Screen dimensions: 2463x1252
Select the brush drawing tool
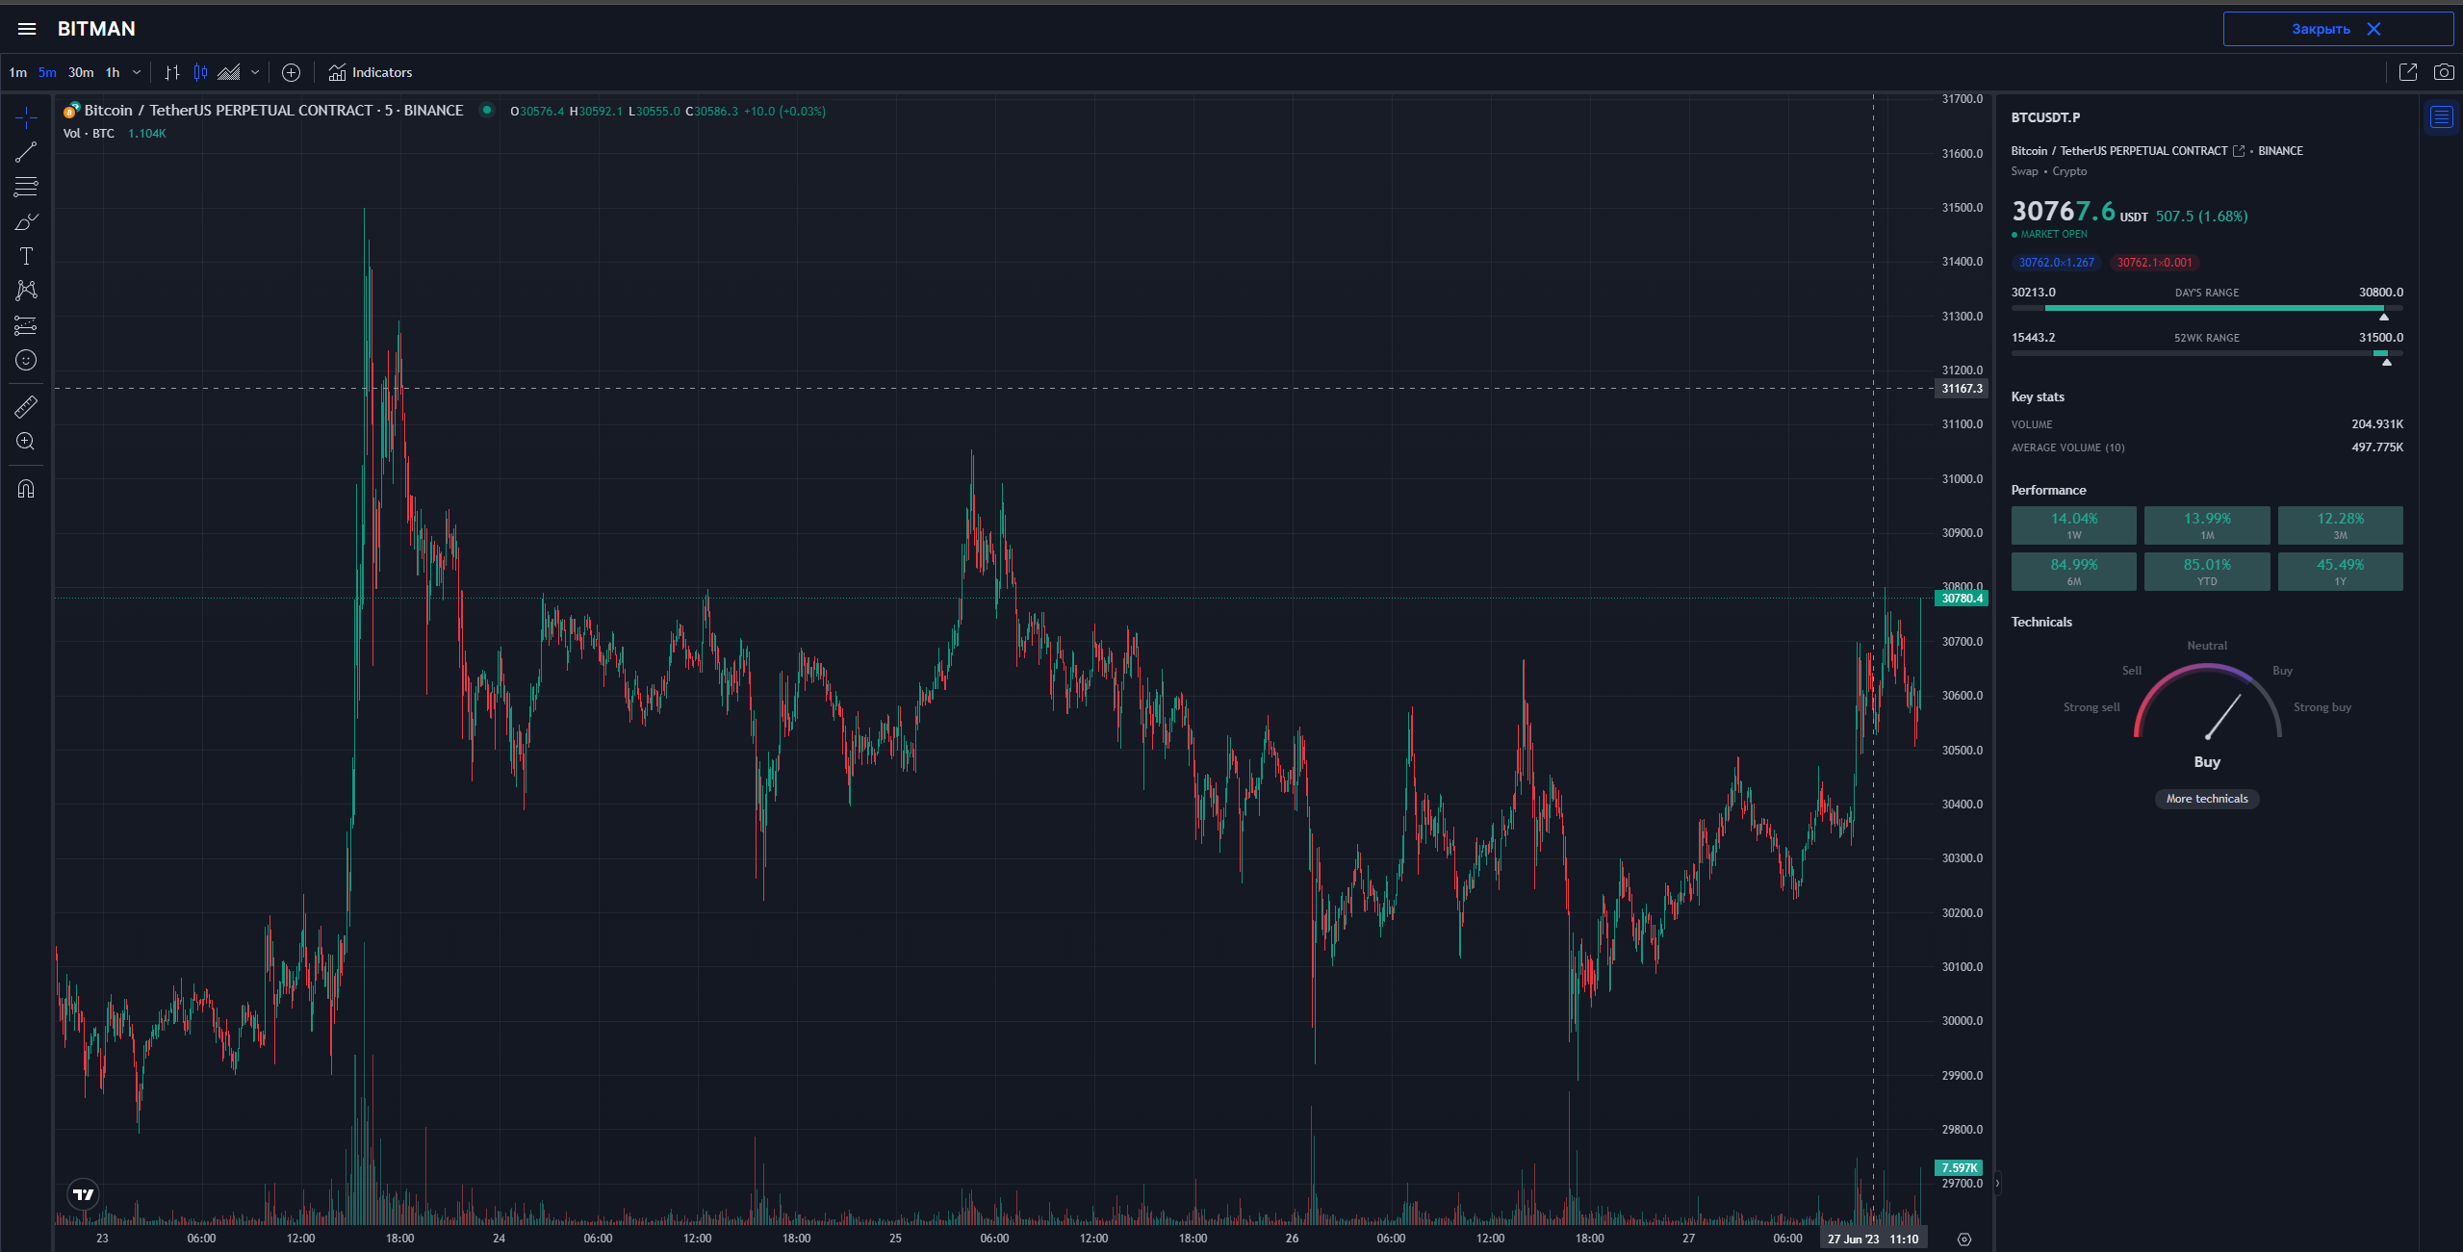click(26, 222)
